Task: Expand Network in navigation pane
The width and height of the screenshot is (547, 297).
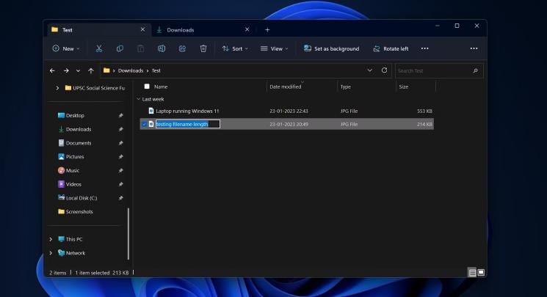Action: click(x=51, y=253)
